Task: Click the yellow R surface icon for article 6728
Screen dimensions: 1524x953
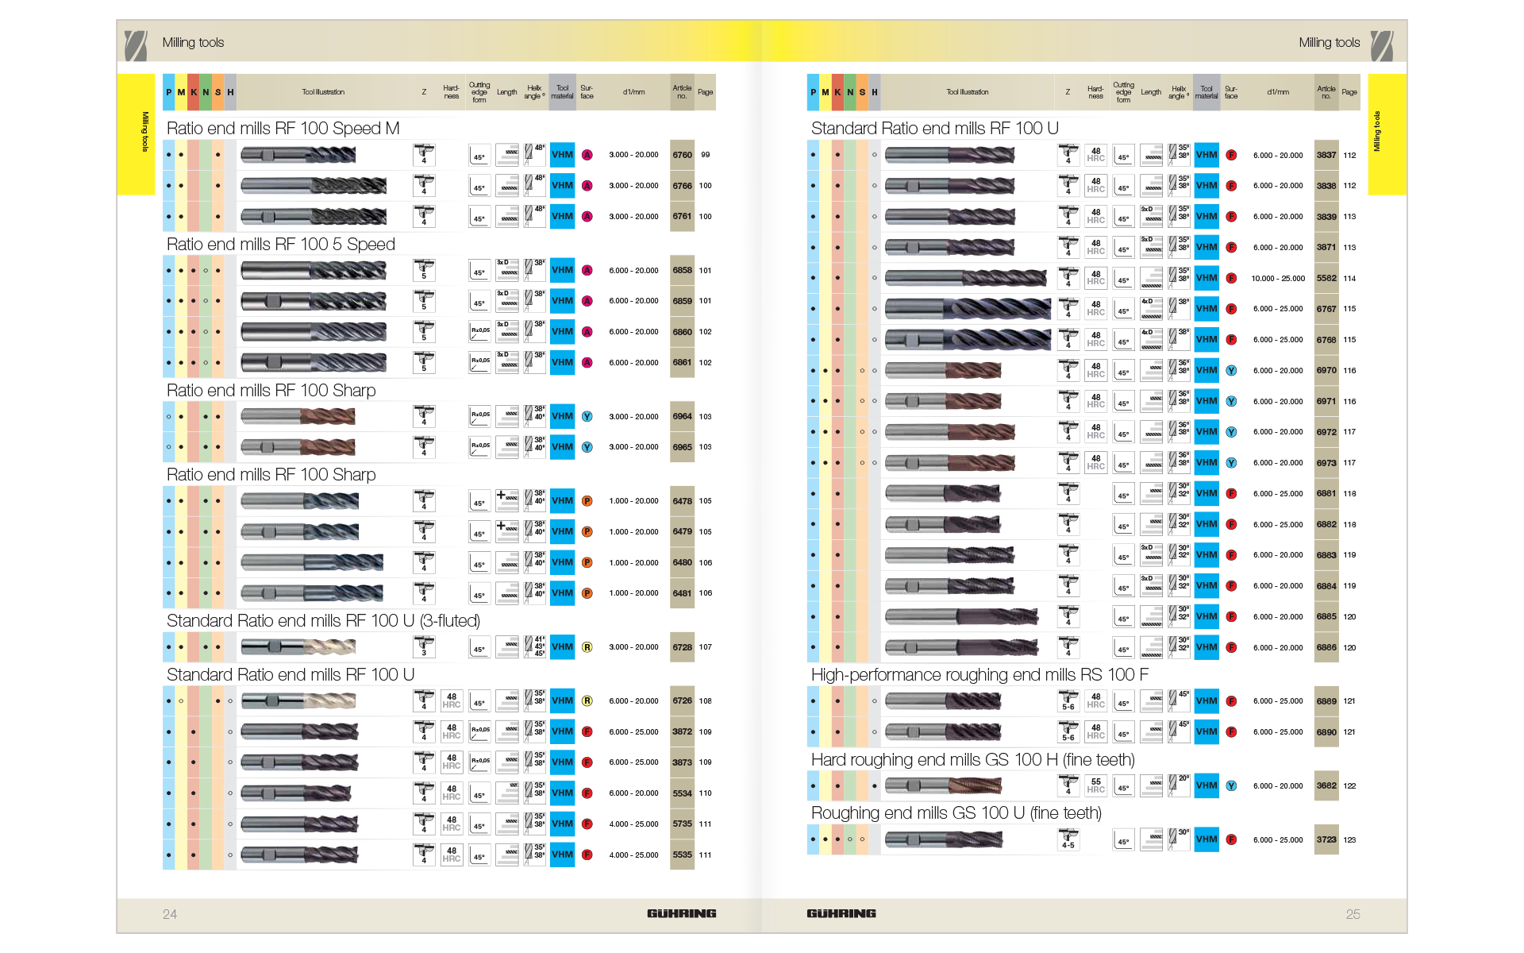Action: [587, 647]
